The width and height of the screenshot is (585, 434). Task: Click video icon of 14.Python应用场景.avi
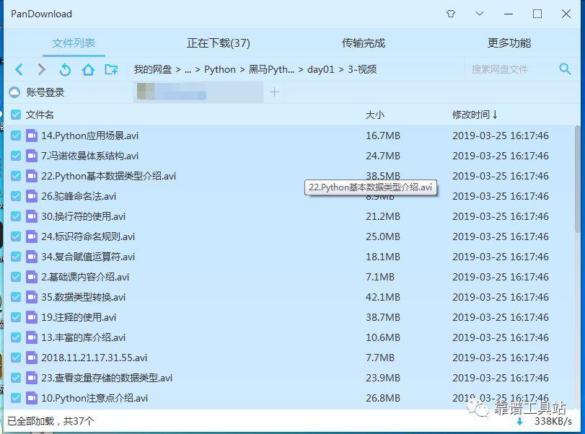(32, 136)
